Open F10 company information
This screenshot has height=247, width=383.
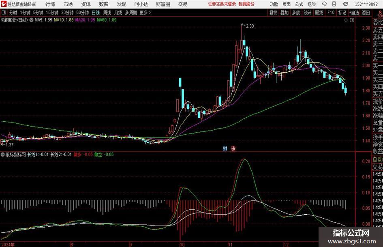331,13
